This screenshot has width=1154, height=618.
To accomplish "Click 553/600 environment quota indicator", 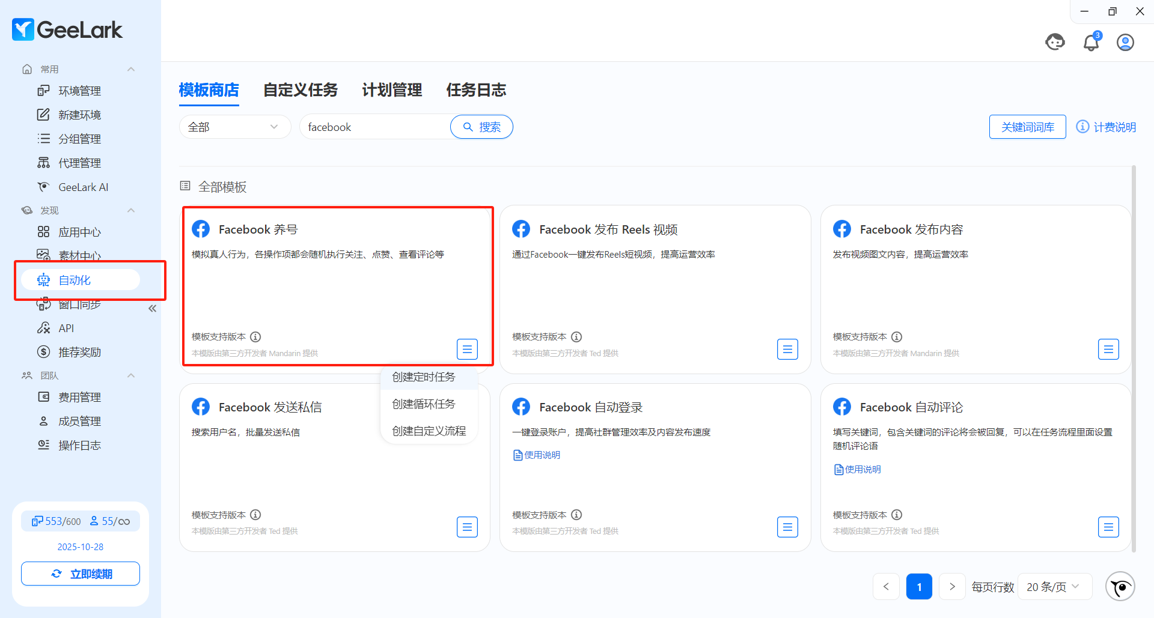I will click(56, 521).
